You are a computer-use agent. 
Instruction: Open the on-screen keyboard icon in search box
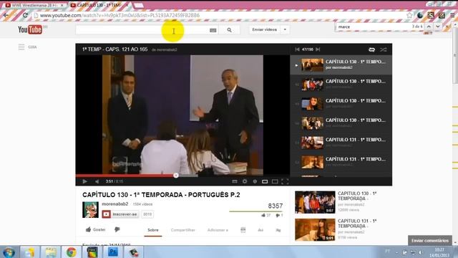pyautogui.click(x=213, y=30)
